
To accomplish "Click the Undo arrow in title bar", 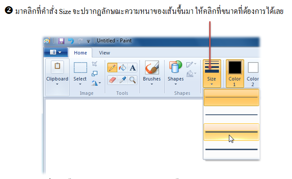I will [71, 41].
